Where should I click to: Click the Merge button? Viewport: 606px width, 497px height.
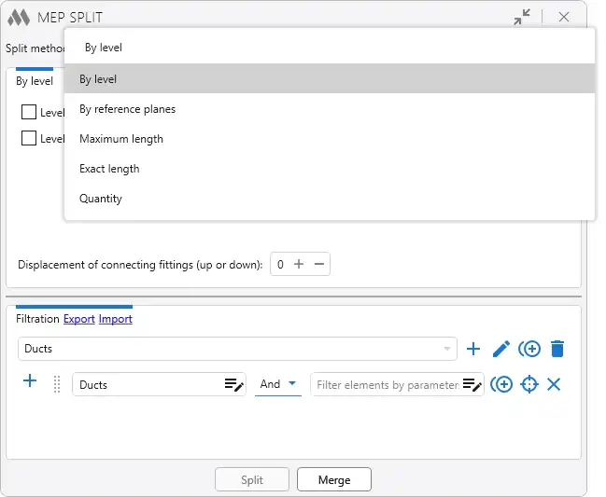pyautogui.click(x=334, y=479)
